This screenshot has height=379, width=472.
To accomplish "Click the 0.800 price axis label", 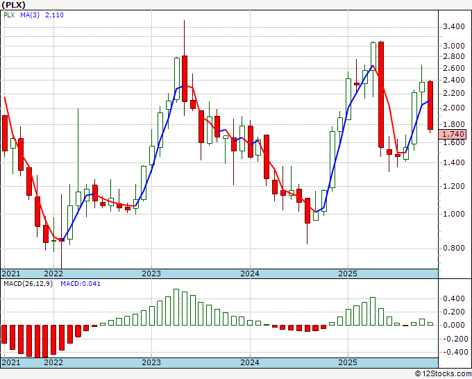I will 454,248.
